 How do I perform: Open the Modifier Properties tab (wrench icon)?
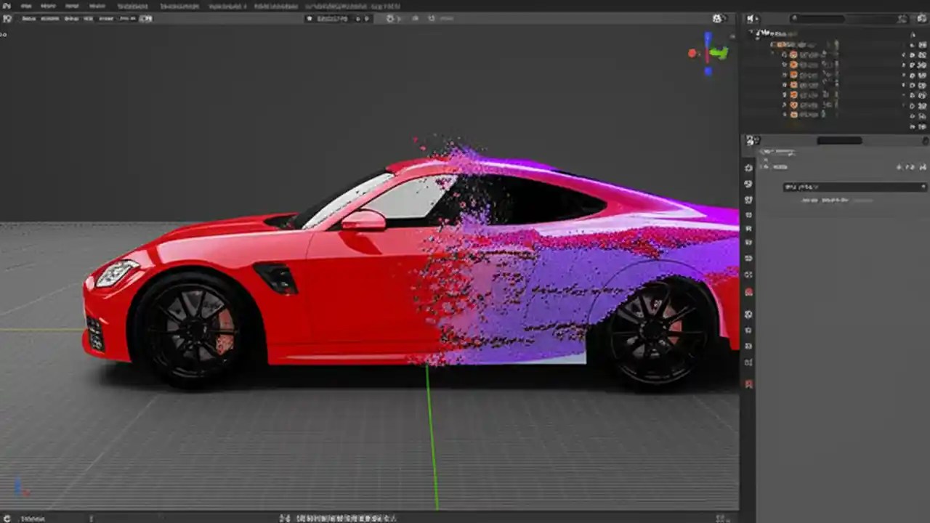pyautogui.click(x=748, y=274)
